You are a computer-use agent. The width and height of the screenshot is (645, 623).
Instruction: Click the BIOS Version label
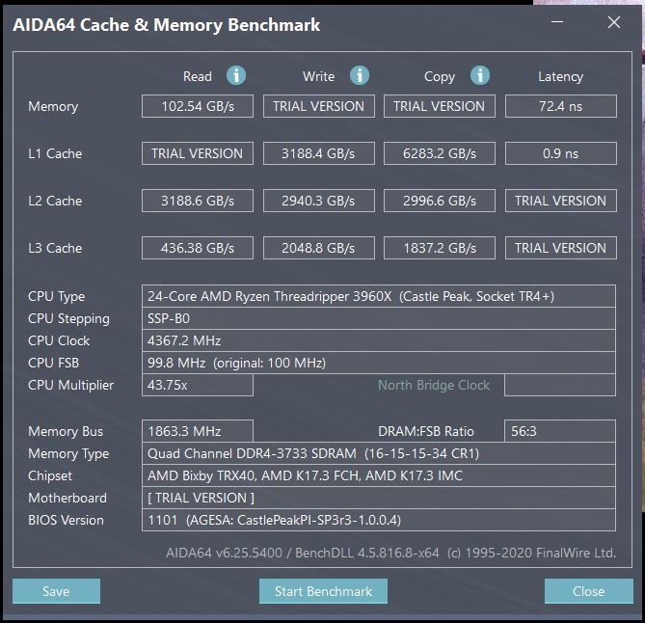point(66,521)
